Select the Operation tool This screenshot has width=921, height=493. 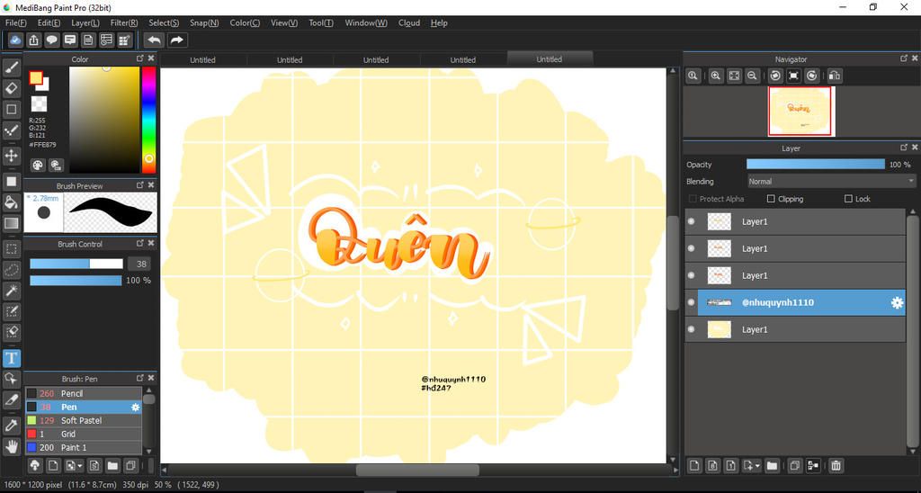pos(11,379)
